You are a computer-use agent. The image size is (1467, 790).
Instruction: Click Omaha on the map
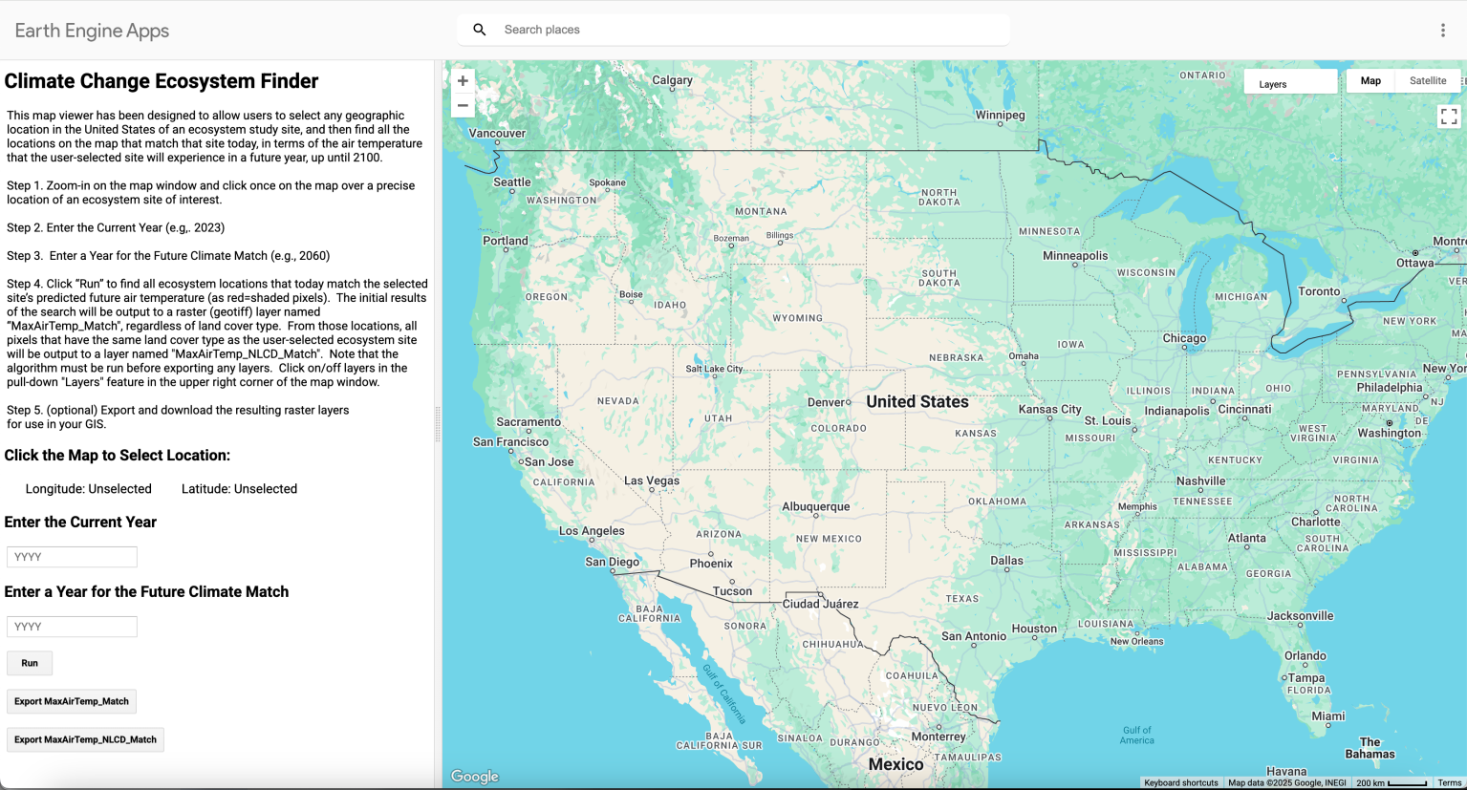pyautogui.click(x=1024, y=356)
